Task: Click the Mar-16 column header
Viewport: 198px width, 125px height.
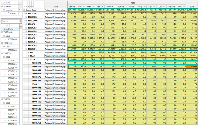Action: pos(90,7)
